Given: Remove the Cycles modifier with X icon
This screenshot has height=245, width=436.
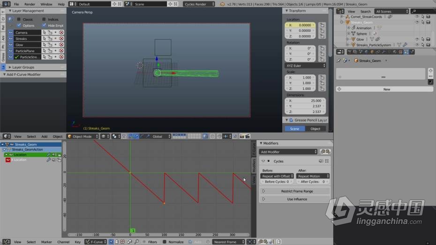Looking at the screenshot, I should 327,161.
